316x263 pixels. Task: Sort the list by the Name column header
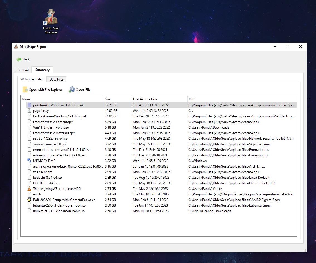62,99
